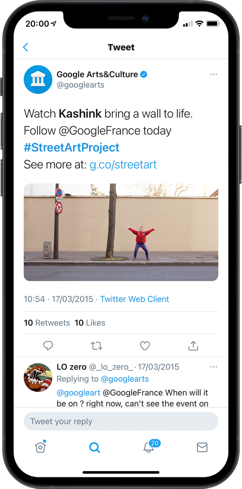Screen dimensions: 242x489
Task: View the photo of person at wall
Action: tap(121, 232)
